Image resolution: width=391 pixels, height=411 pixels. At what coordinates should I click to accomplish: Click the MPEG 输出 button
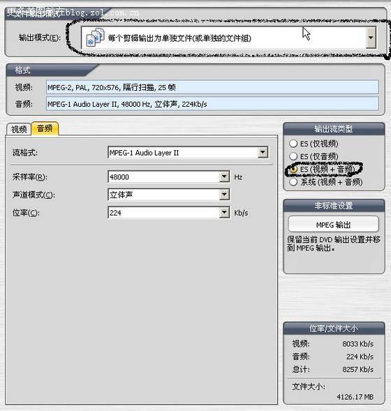333,225
